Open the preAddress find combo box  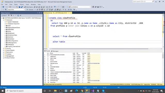(90, 7)
